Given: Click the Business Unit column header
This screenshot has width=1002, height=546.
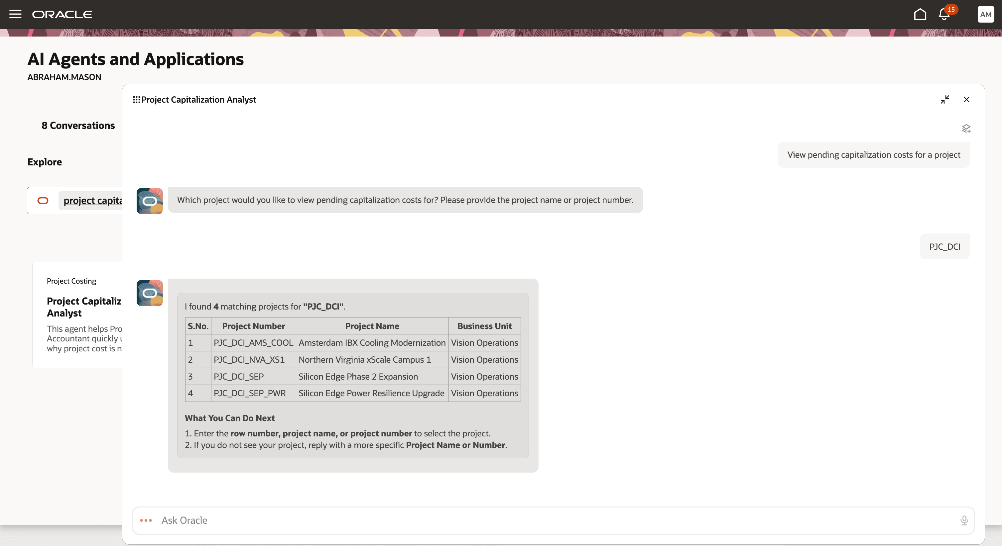Looking at the screenshot, I should coord(484,326).
